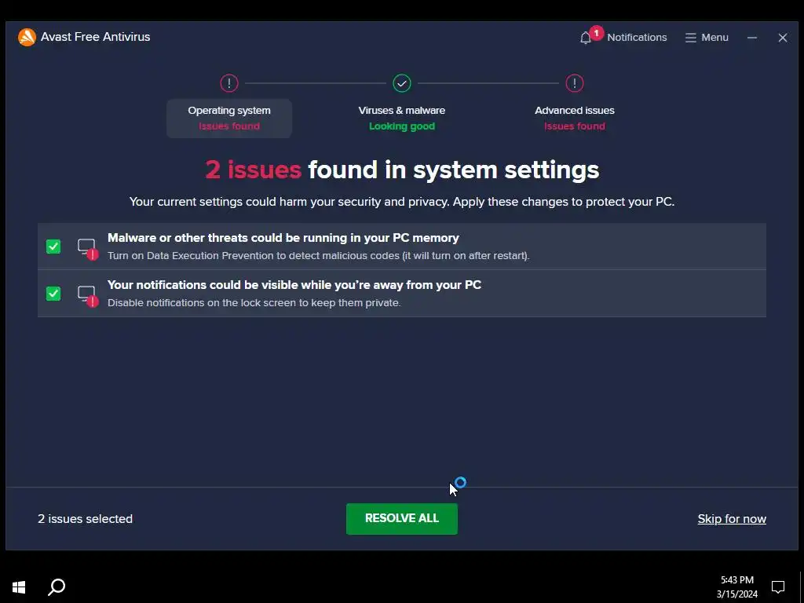This screenshot has height=603, width=804.
Task: Select the Operating system step tab
Action: (x=229, y=119)
